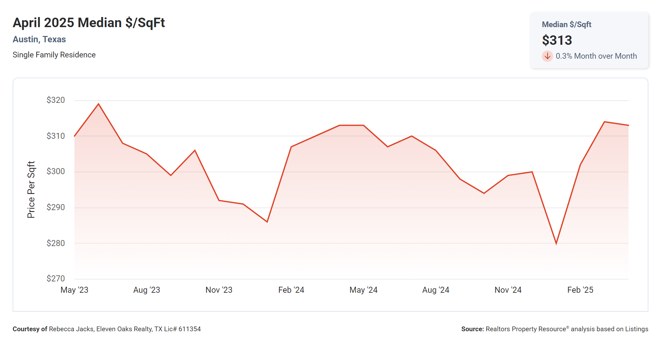661x347 pixels.
Task: Click the red down-arrow trend icon
Action: pos(547,56)
